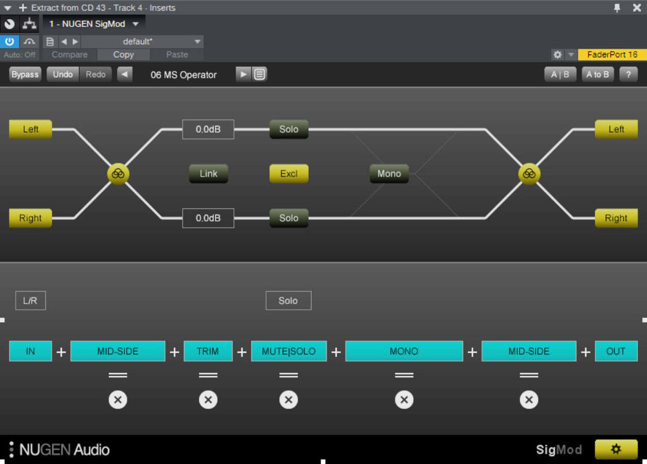Click the first MID-SIDE module reorder handle

point(118,375)
